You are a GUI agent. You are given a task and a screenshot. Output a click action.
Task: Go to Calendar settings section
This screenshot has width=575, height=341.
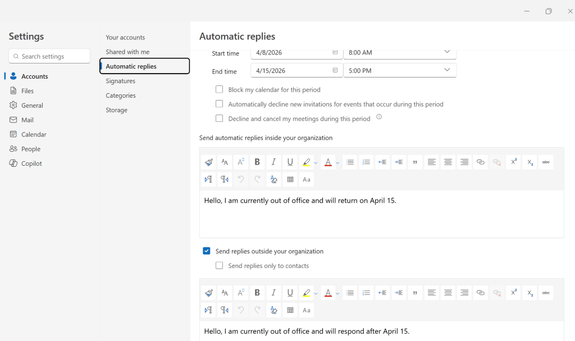34,134
